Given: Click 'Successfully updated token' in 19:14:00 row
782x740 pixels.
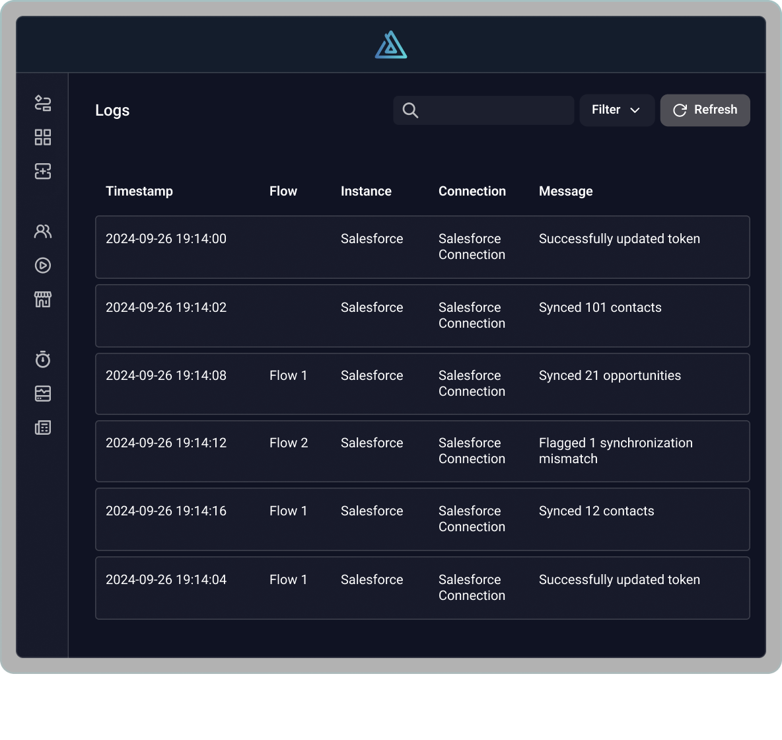Looking at the screenshot, I should 619,239.
